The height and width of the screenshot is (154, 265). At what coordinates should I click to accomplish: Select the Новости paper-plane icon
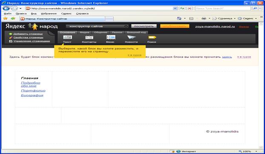coord(131,37)
